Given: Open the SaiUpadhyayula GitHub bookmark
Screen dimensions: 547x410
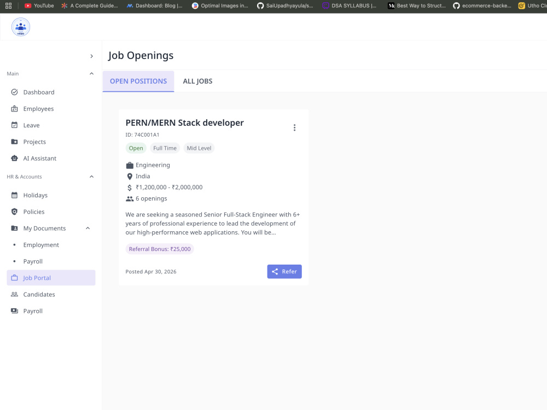Looking at the screenshot, I should [285, 5].
